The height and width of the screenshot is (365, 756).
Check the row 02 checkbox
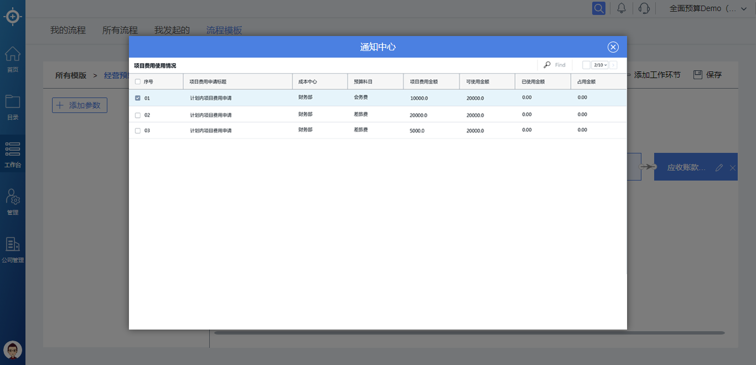pos(138,115)
